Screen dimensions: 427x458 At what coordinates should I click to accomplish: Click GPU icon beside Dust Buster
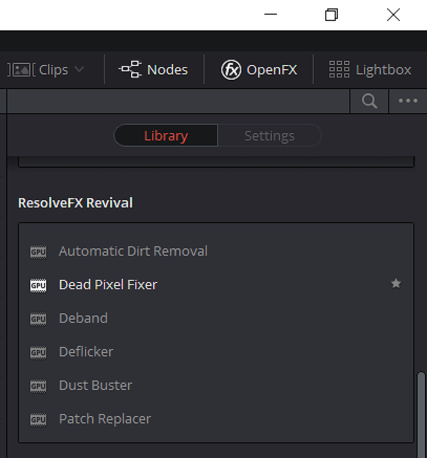(38, 386)
